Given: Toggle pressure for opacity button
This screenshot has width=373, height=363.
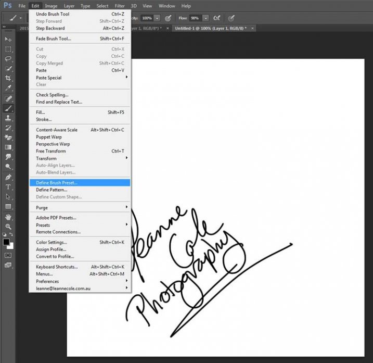Looking at the screenshot, I should click(x=168, y=18).
